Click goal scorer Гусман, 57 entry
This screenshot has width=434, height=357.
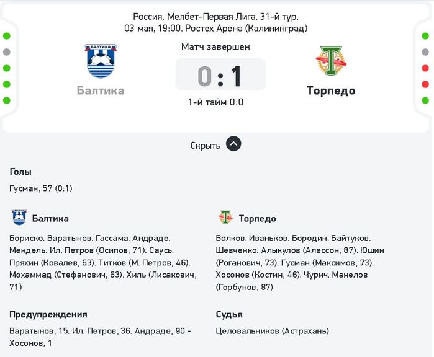(41, 188)
